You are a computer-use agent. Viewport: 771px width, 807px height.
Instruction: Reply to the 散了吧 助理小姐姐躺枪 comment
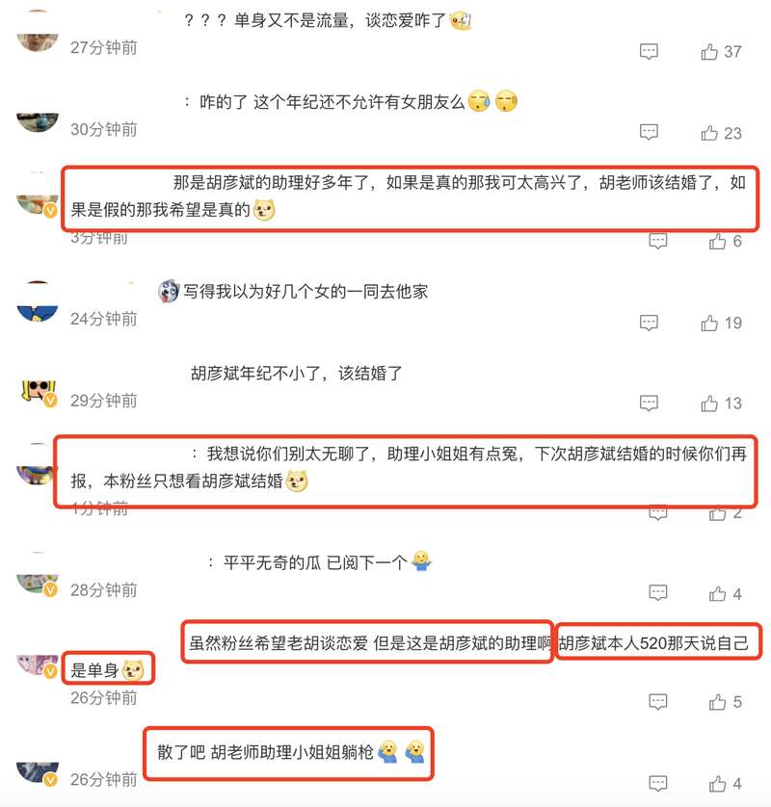657,783
